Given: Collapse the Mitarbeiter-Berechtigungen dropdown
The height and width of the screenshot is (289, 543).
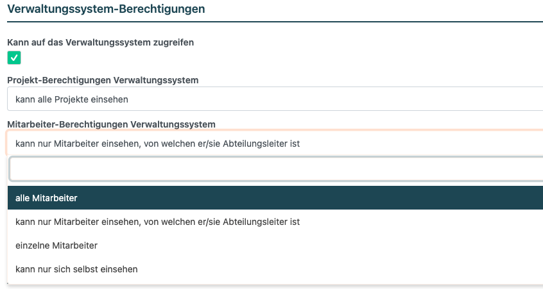Looking at the screenshot, I should coord(275,144).
